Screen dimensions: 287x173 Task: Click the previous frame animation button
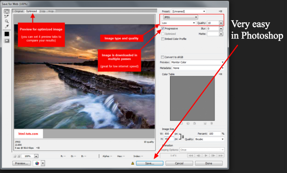coord(198,155)
